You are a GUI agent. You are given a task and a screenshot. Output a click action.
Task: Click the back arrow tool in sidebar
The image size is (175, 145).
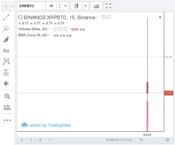6,84
